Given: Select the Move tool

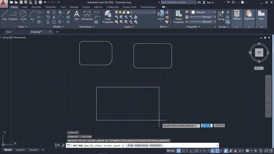Looking at the screenshot, I should tap(48, 12).
